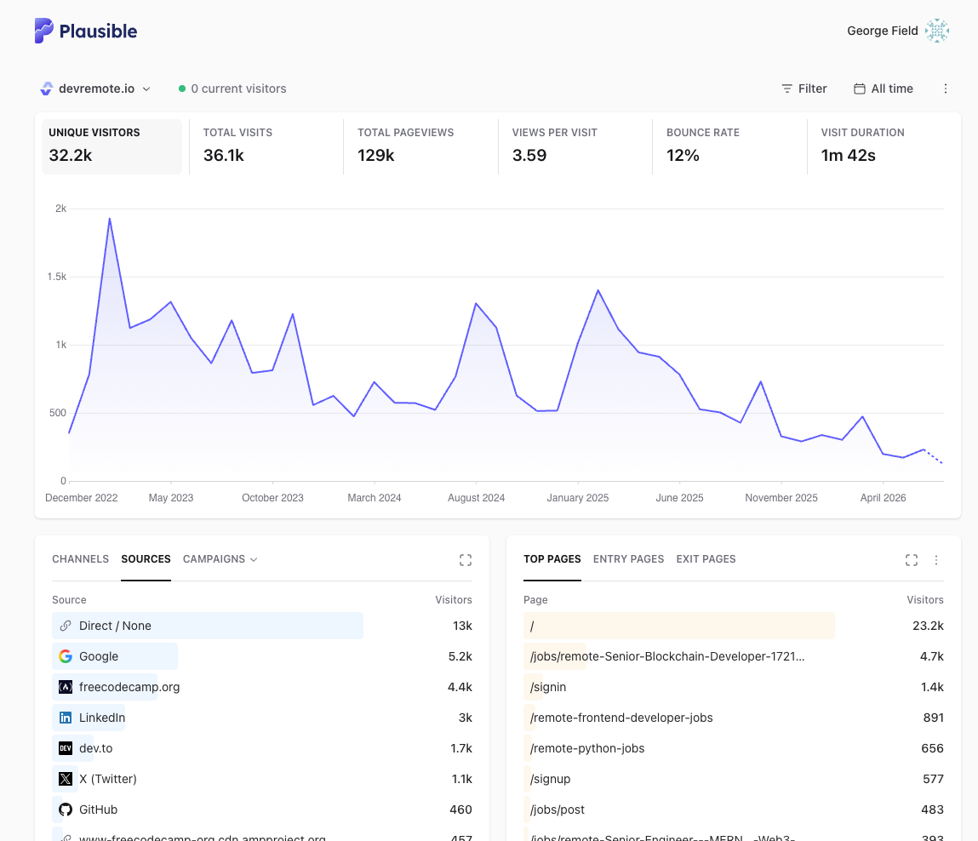The width and height of the screenshot is (978, 841).
Task: Filter by /remote-python-jobs page
Action: [587, 748]
